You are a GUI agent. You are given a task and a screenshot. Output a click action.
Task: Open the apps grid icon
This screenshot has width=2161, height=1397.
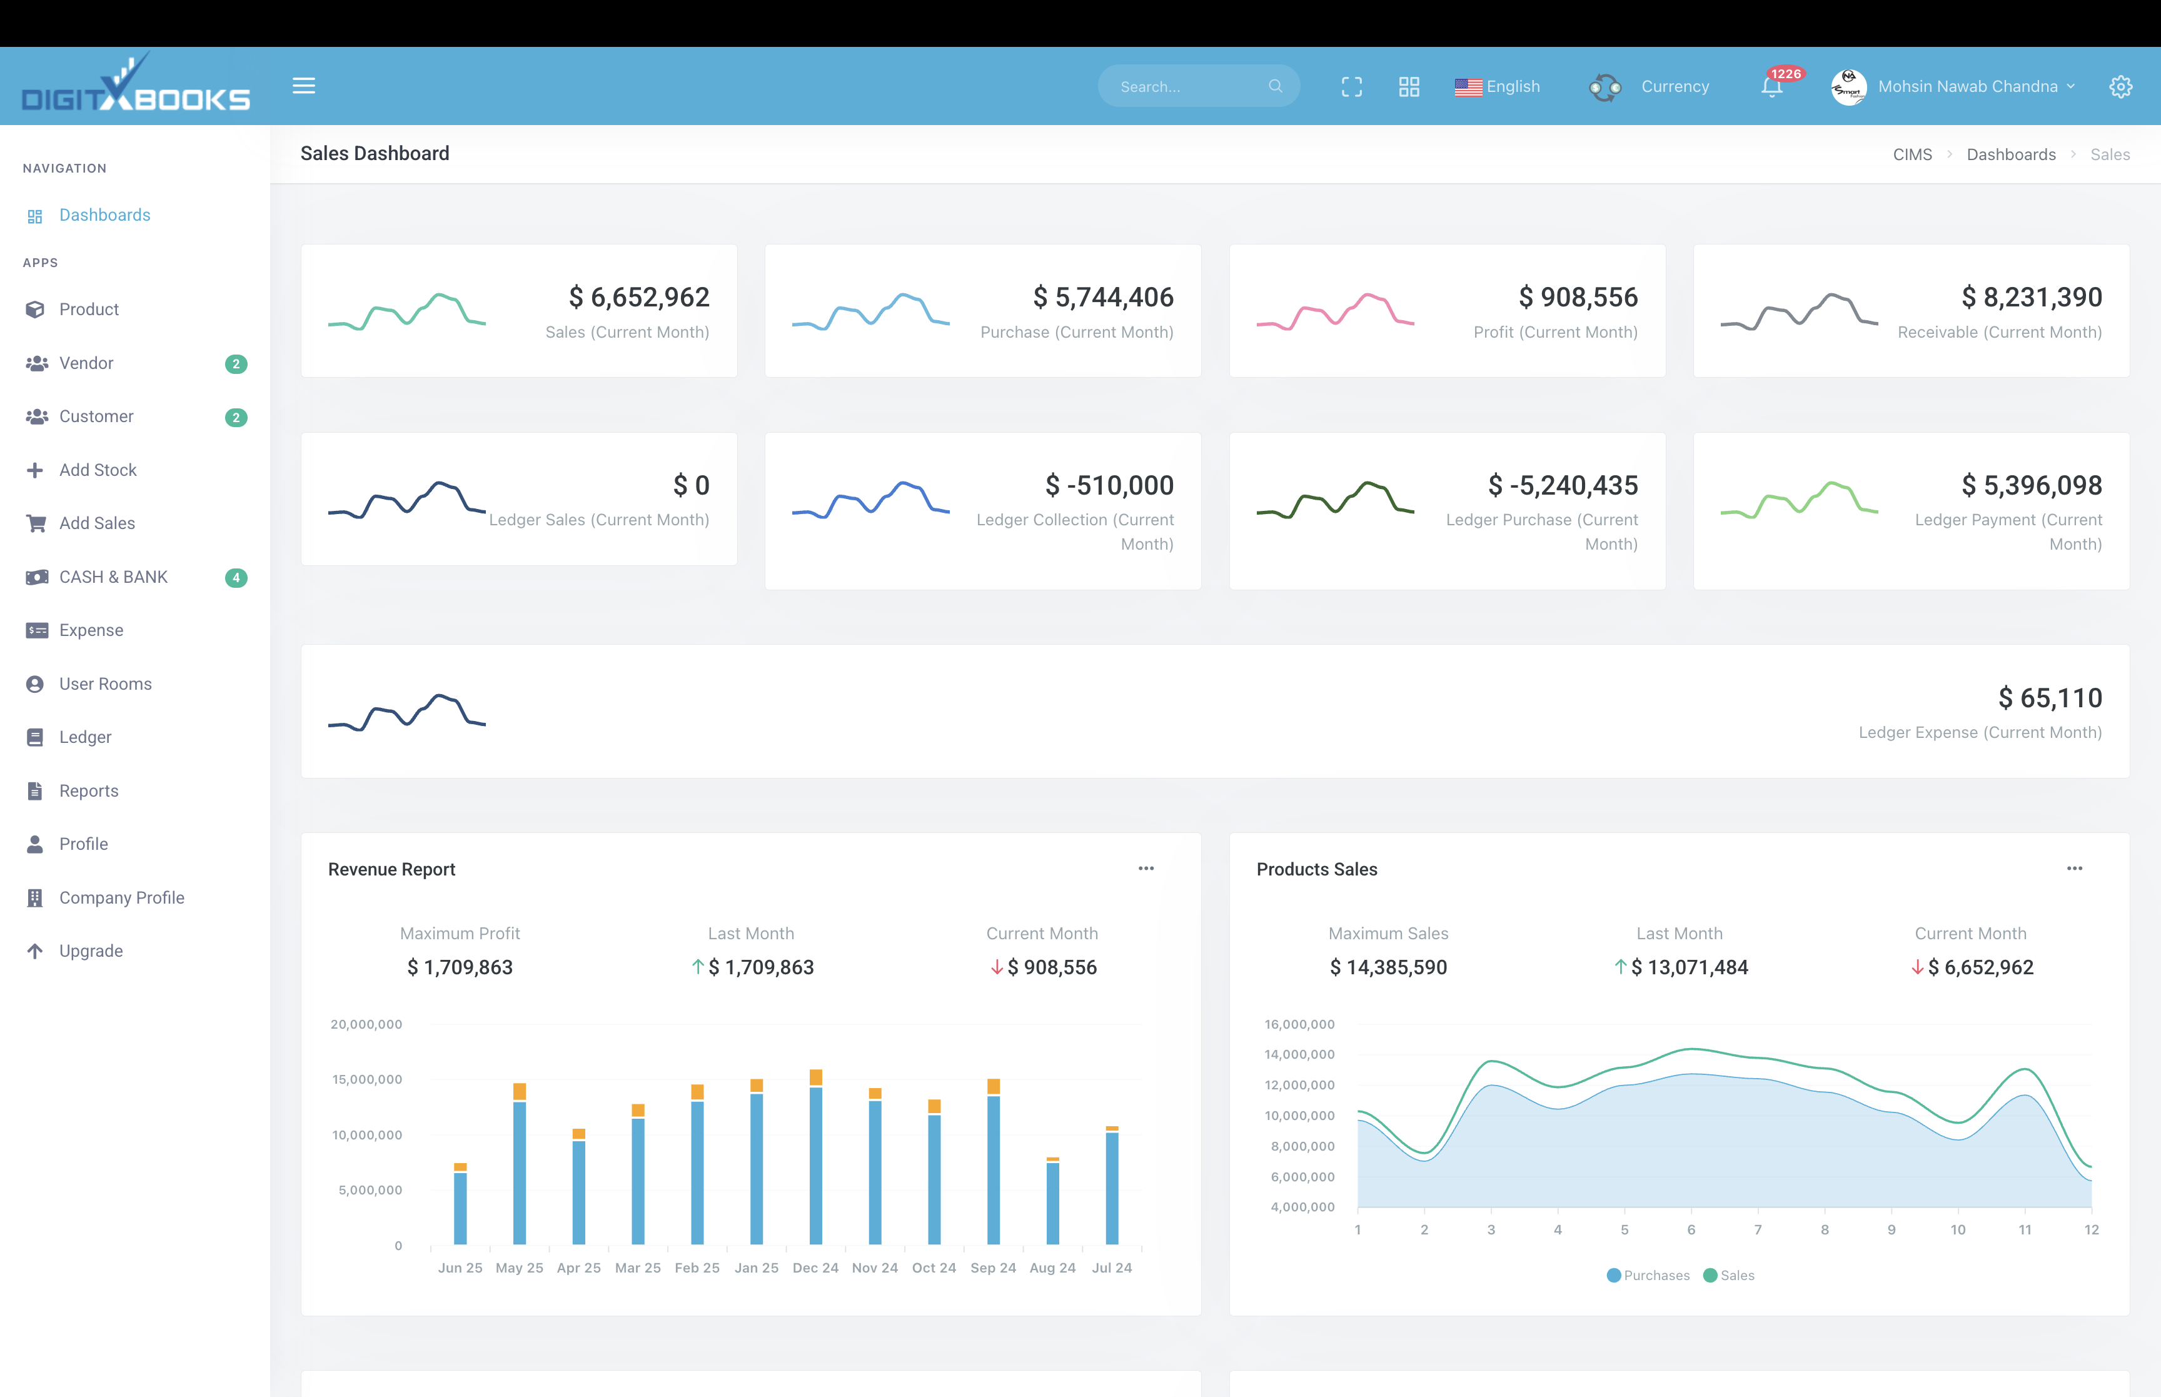pos(1408,87)
